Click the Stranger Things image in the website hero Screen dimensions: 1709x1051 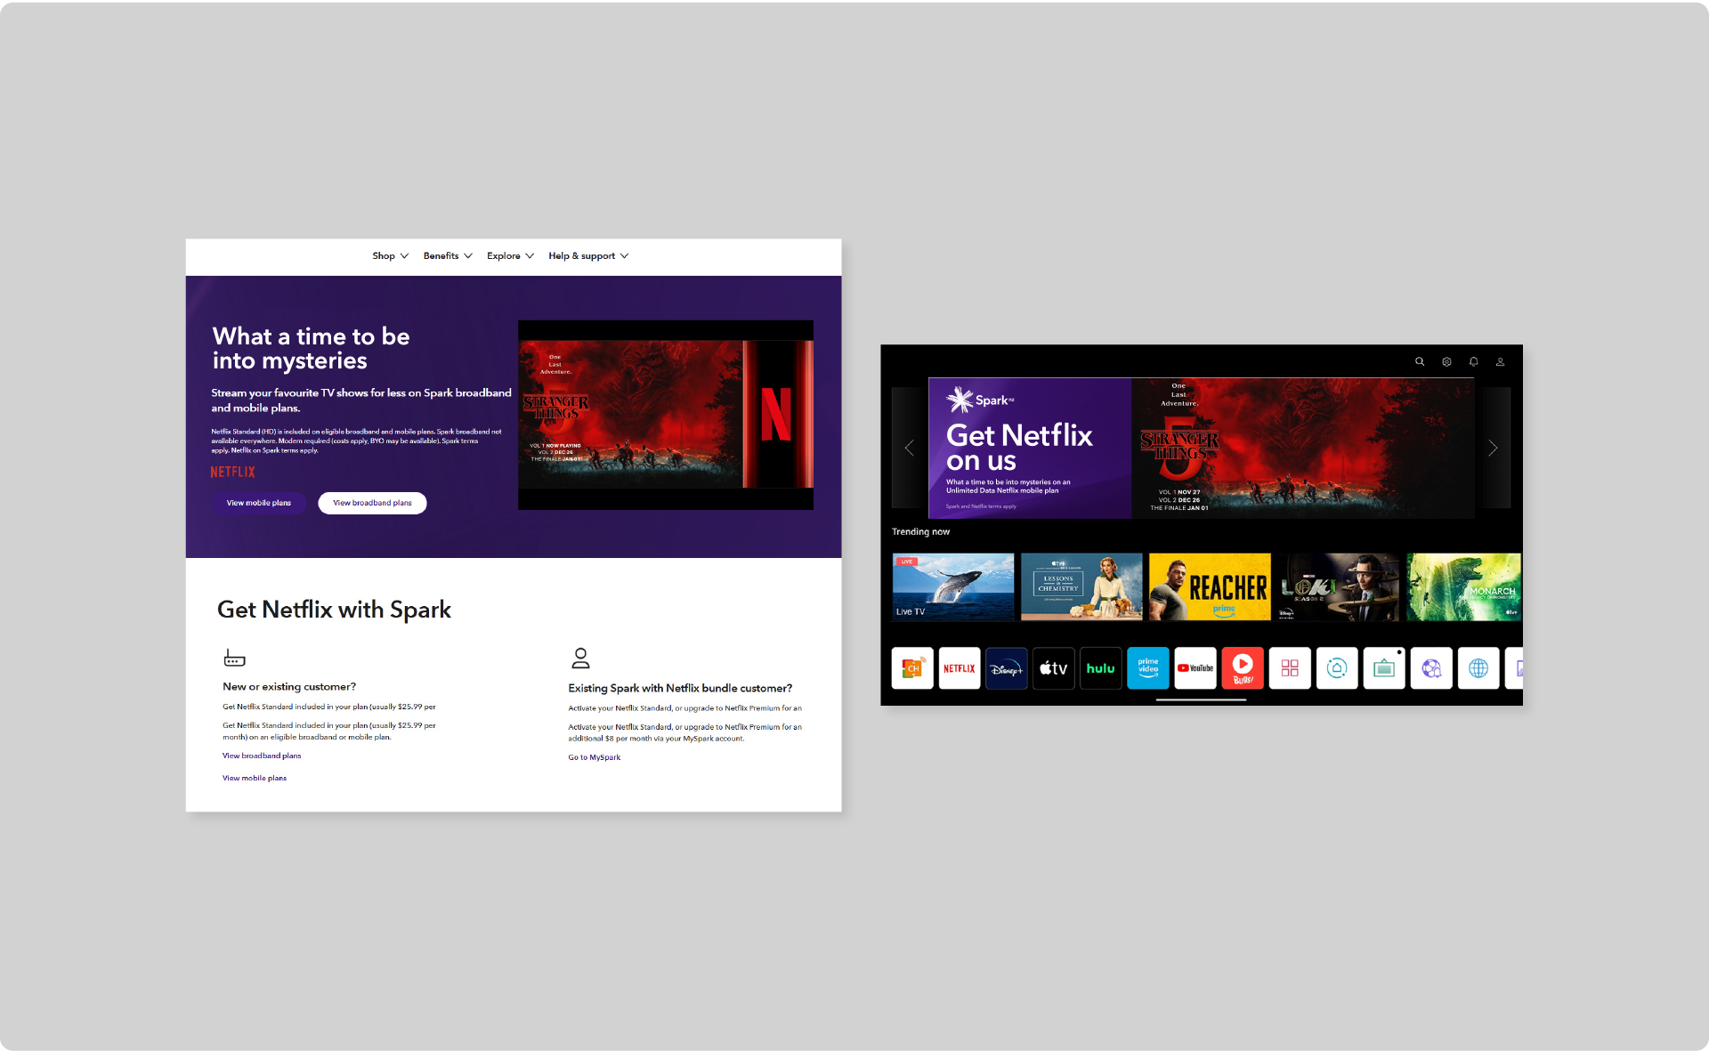coord(666,415)
